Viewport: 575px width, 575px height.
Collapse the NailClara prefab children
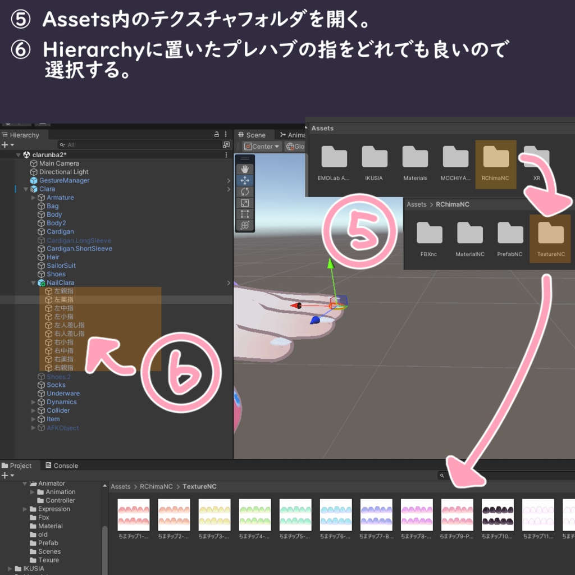pos(33,283)
